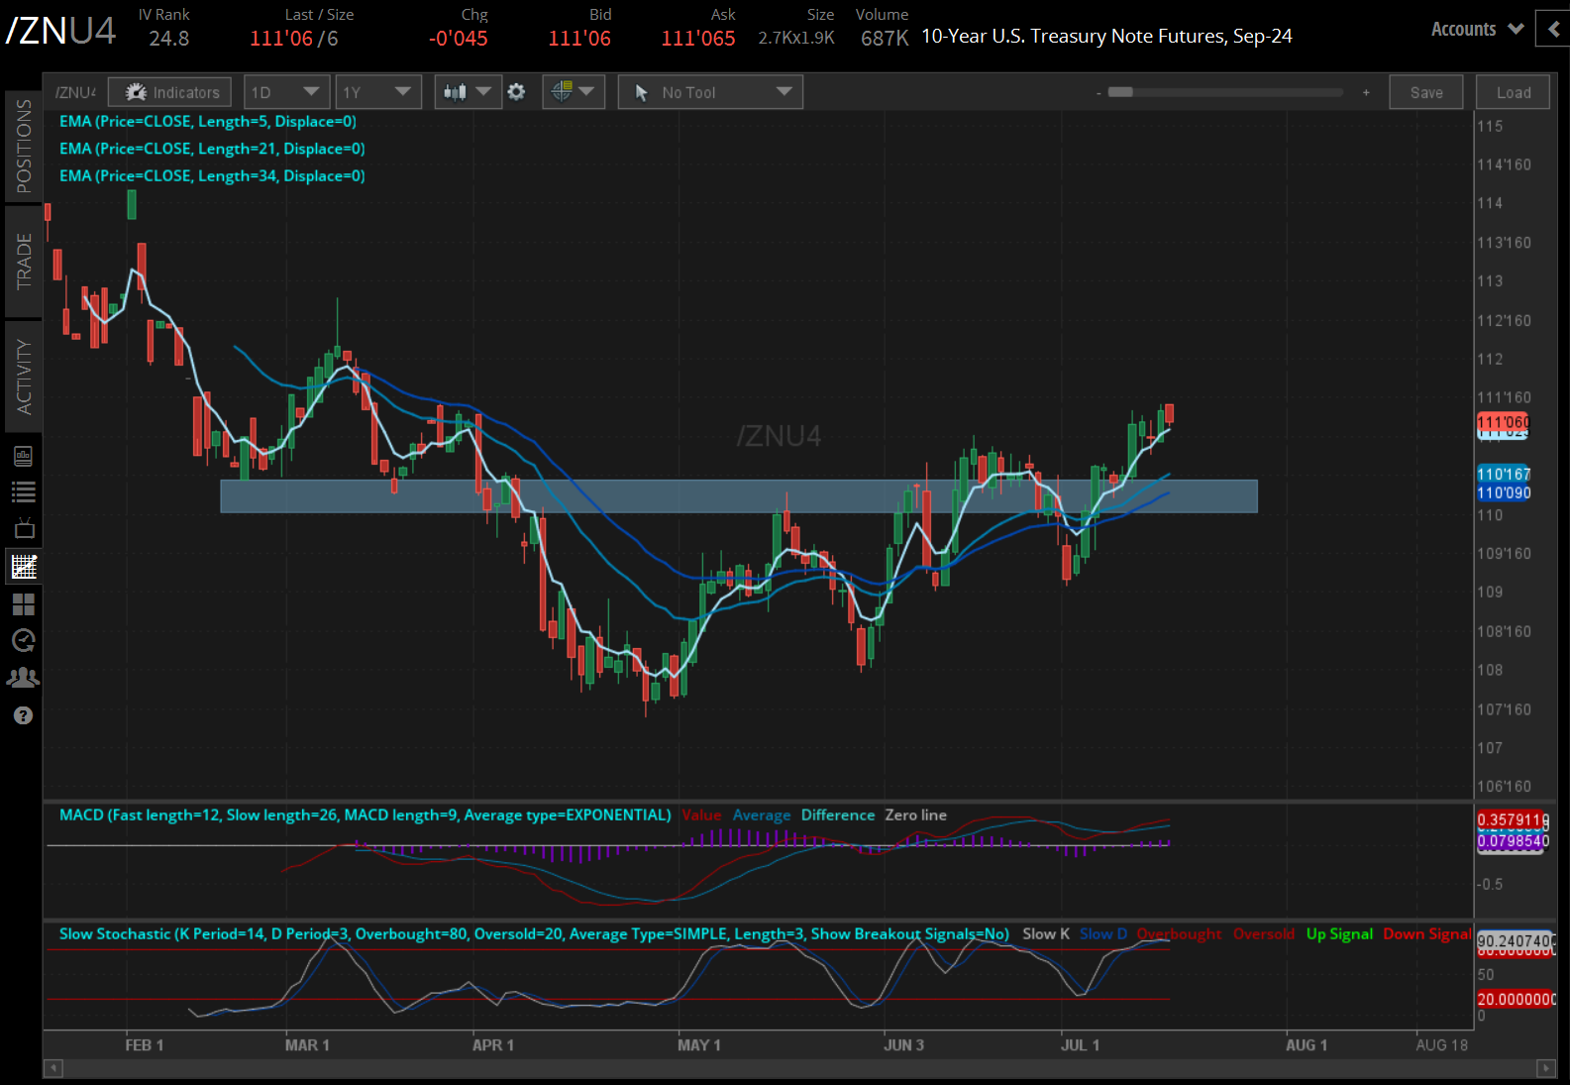This screenshot has width=1570, height=1085.
Task: Click the chart zoom slider handle
Action: tap(1120, 92)
